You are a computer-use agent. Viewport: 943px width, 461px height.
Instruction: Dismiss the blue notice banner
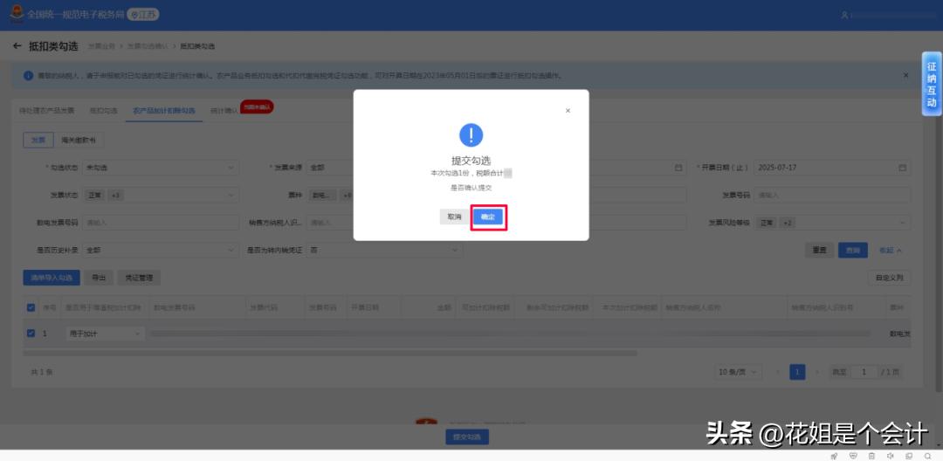(x=905, y=76)
